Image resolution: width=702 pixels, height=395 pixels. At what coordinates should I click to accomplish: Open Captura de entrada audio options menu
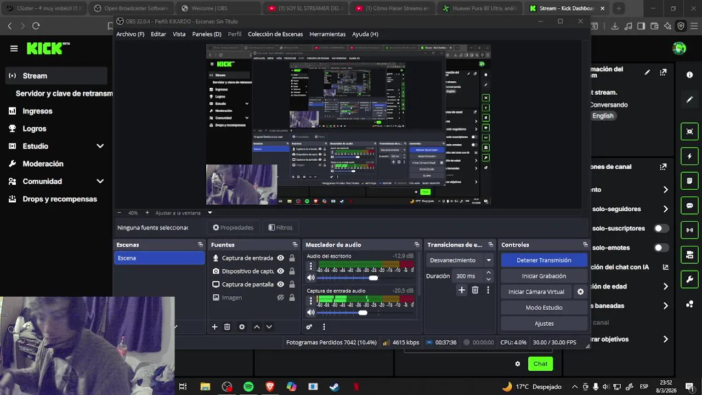(x=311, y=301)
